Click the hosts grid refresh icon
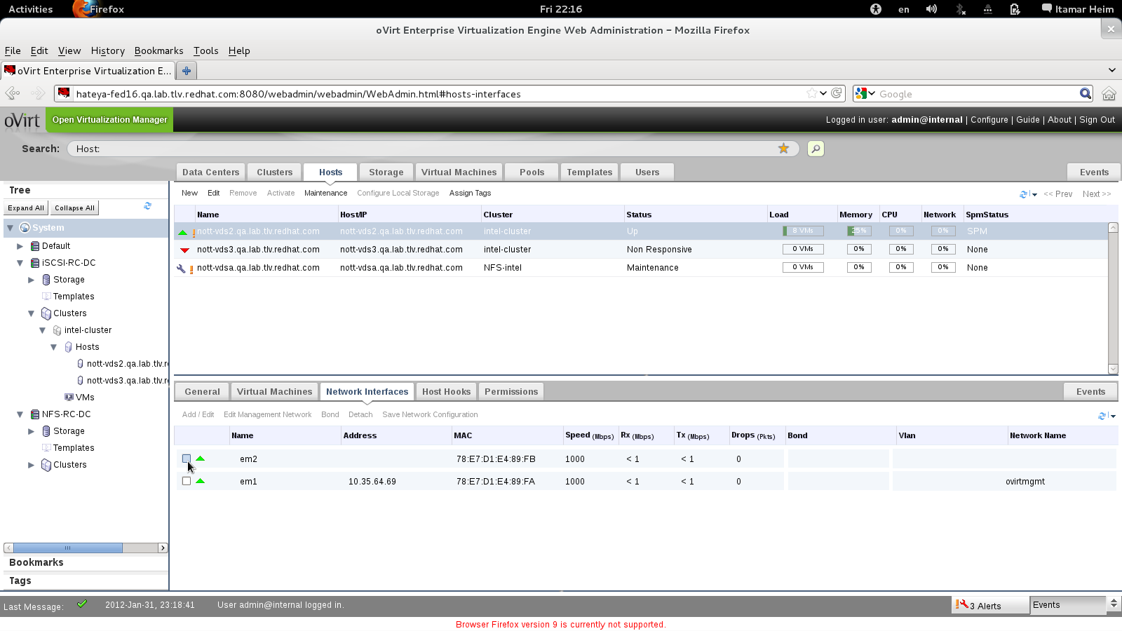Image resolution: width=1122 pixels, height=631 pixels. 1024,194
